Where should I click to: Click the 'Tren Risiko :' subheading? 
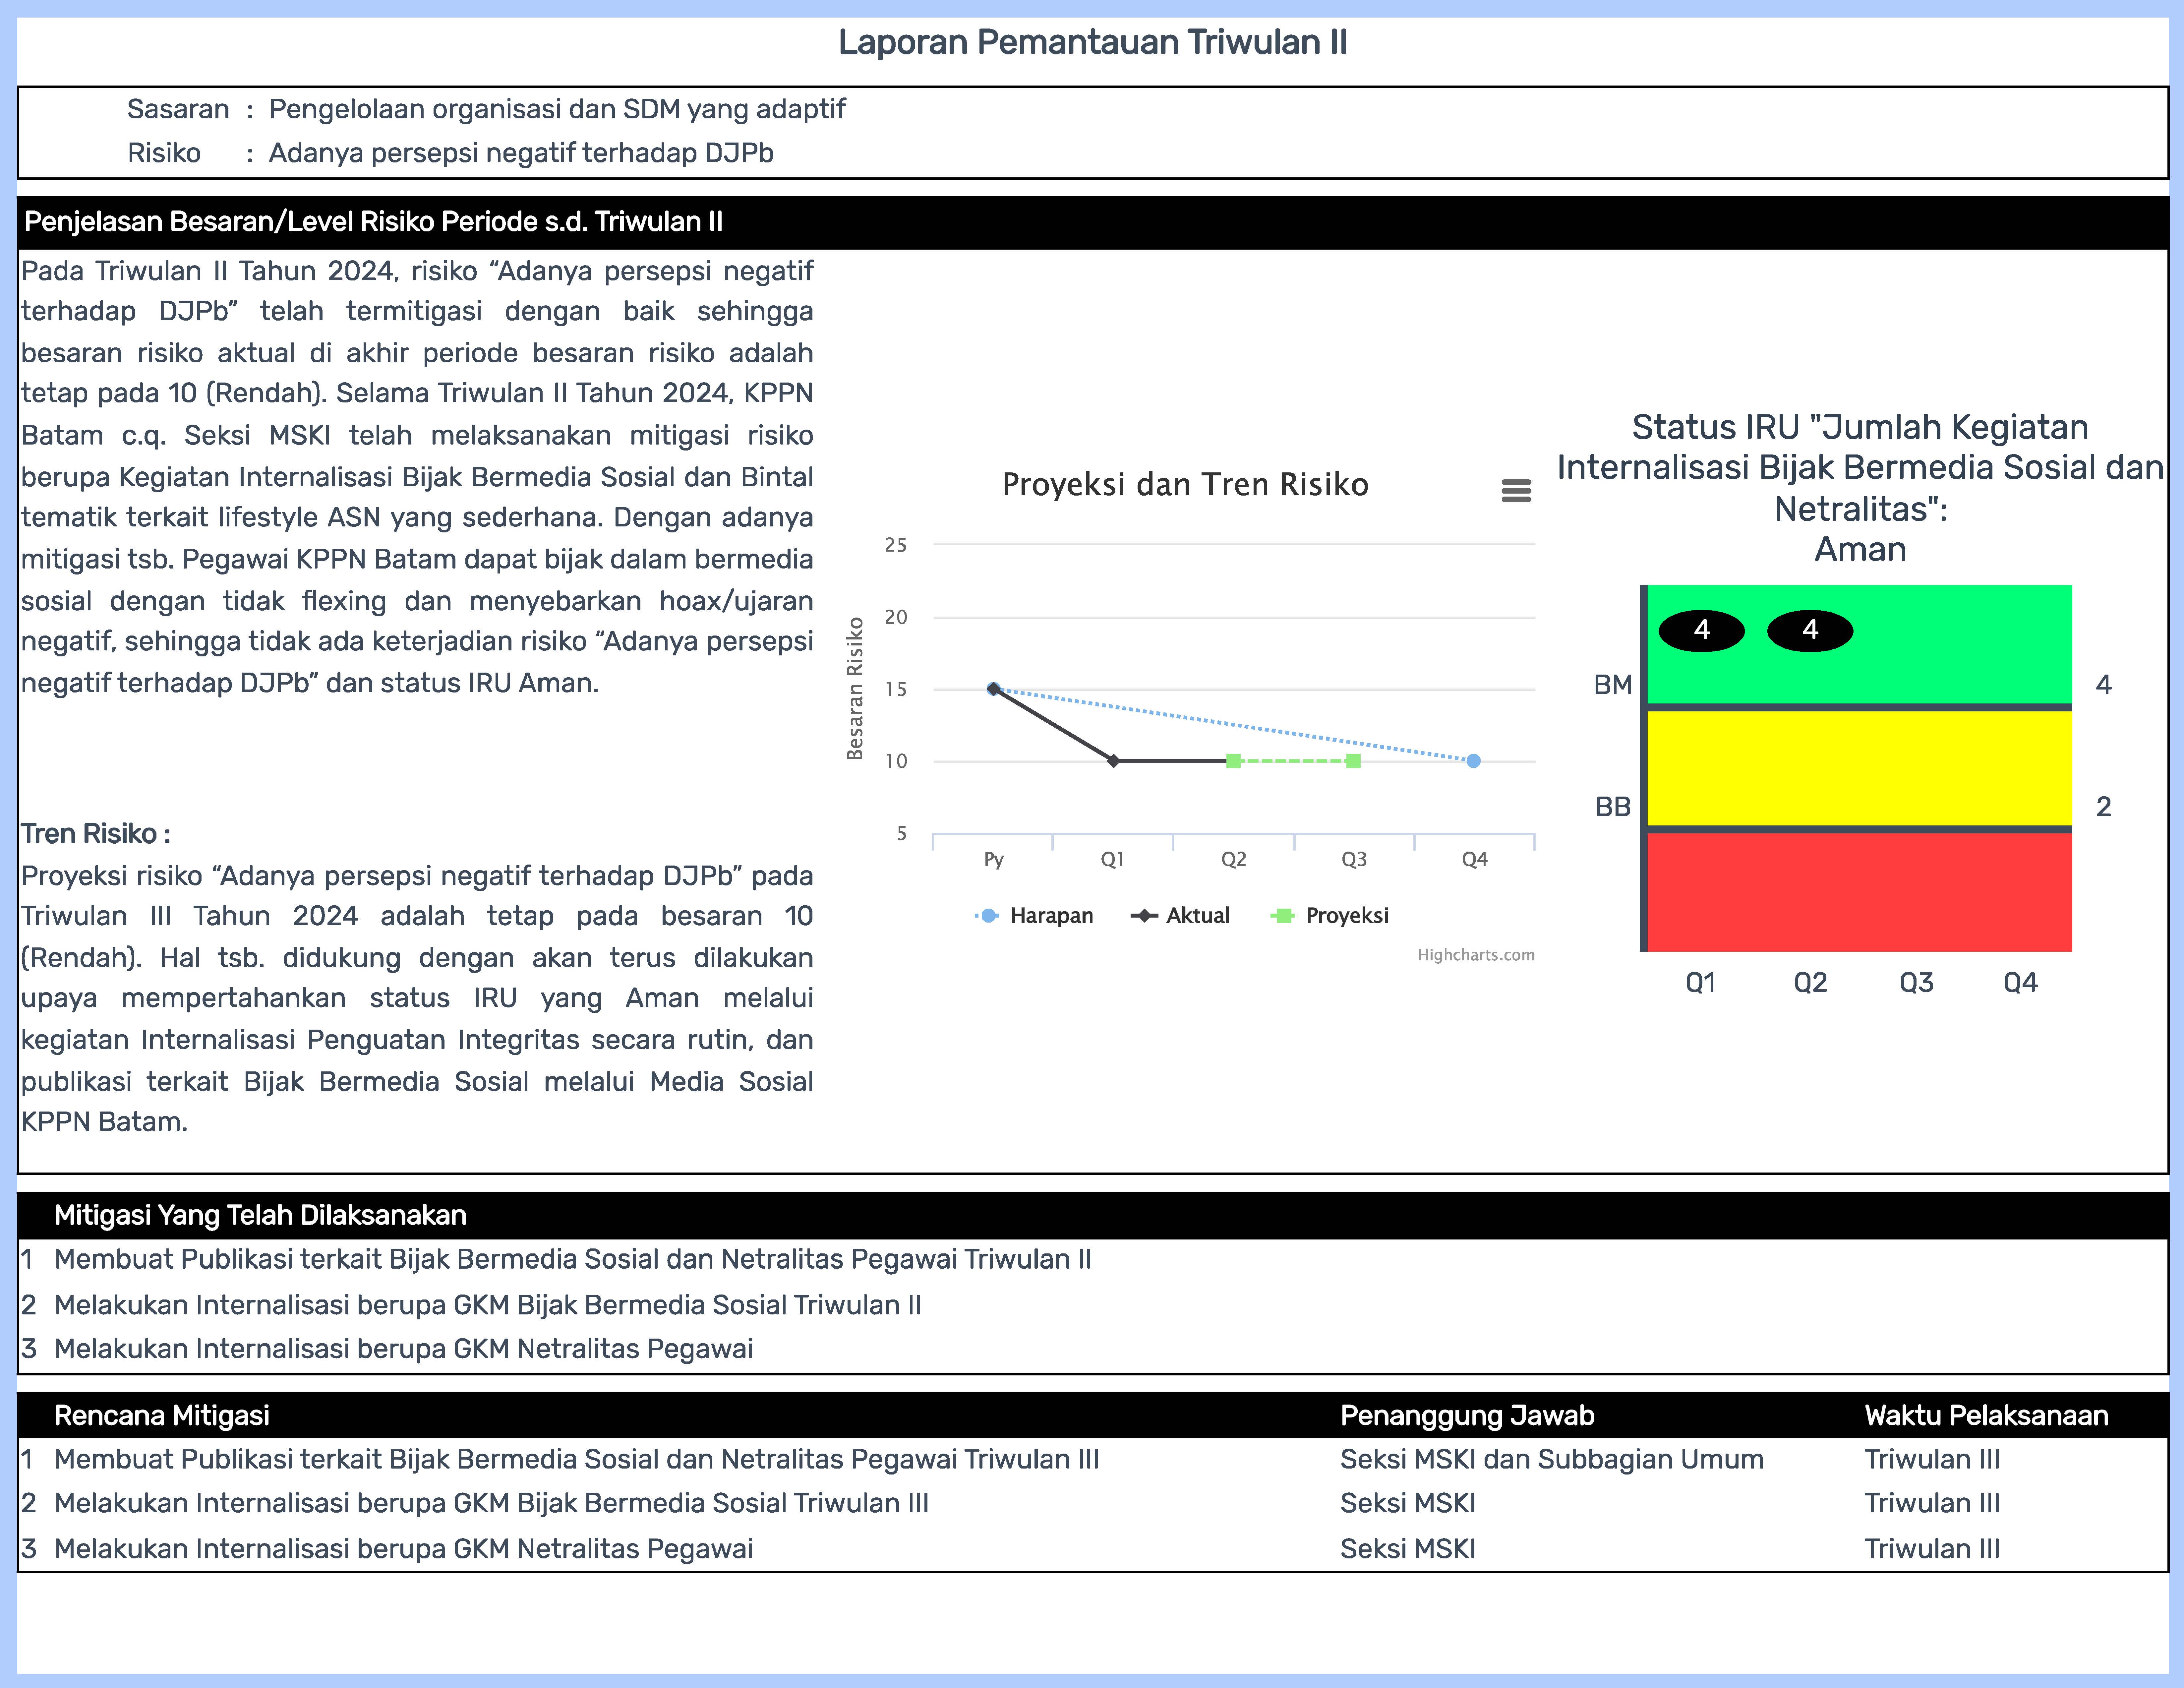pos(96,834)
